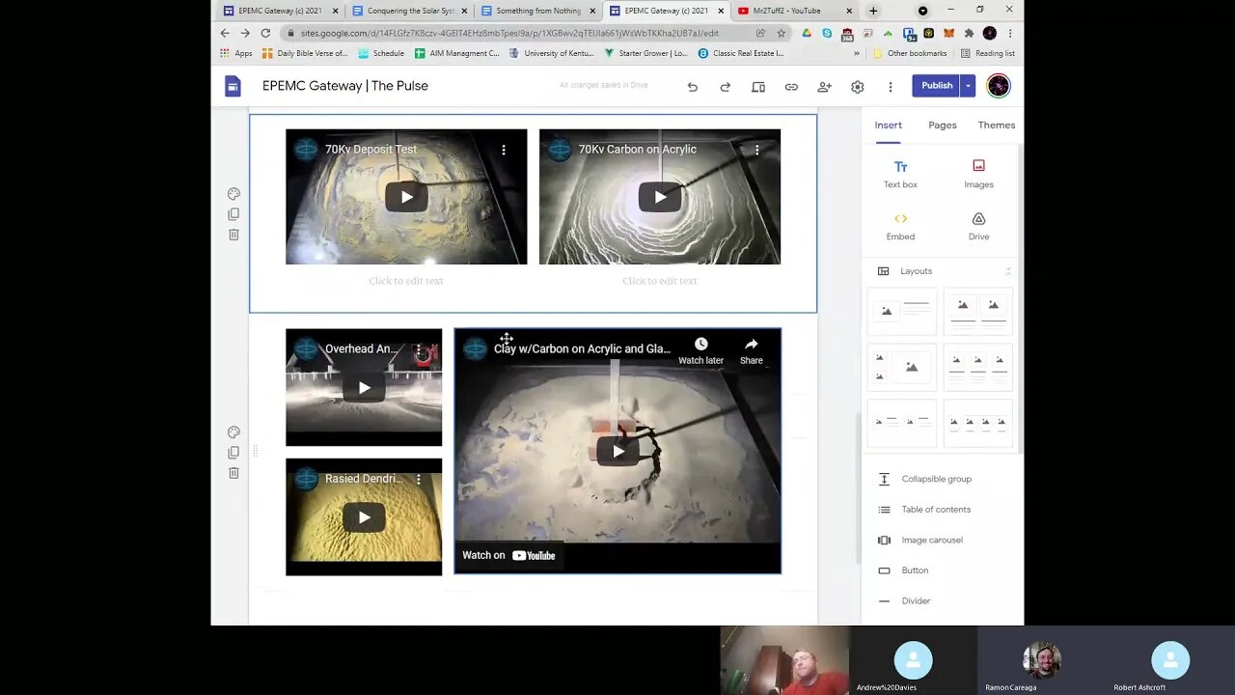Select the single image with text layout
Screen dimensions: 1235x695
(902, 311)
